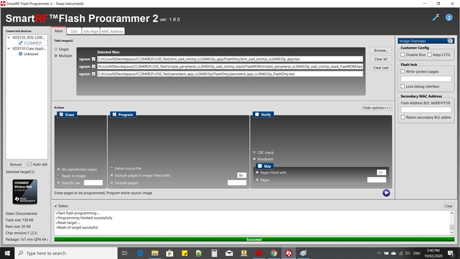Click the play button to run actions
The width and height of the screenshot is (460, 259).
[x=386, y=193]
